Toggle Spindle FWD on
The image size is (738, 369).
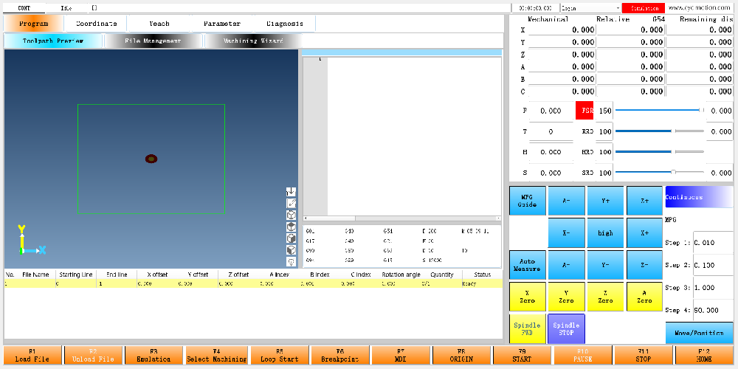(x=527, y=329)
